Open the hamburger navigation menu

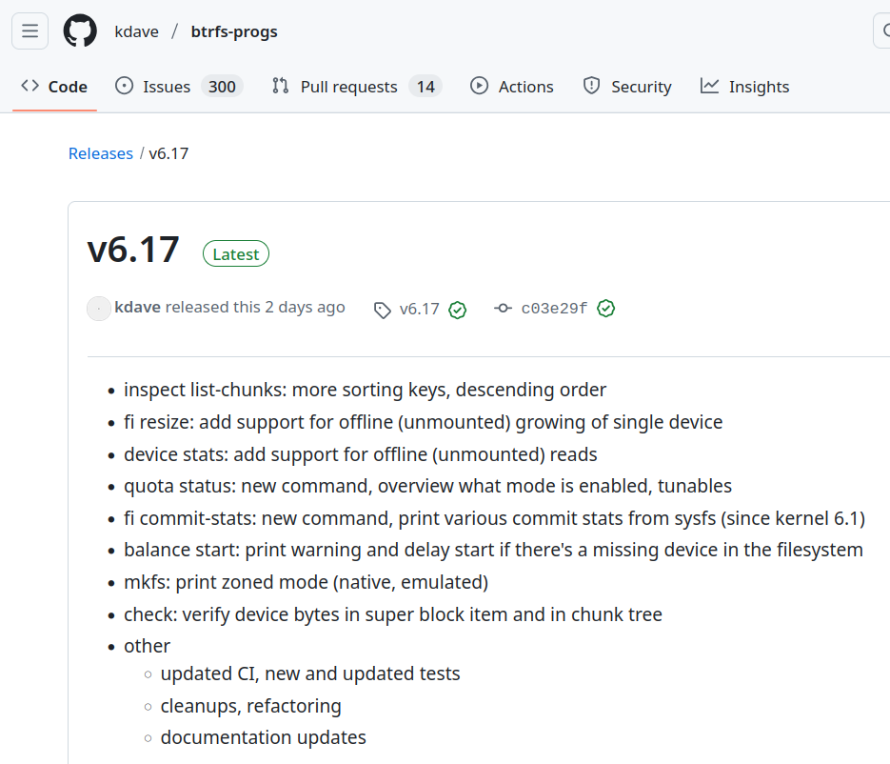pyautogui.click(x=30, y=31)
